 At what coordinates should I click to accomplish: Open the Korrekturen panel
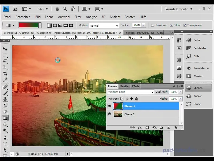(x=198, y=68)
